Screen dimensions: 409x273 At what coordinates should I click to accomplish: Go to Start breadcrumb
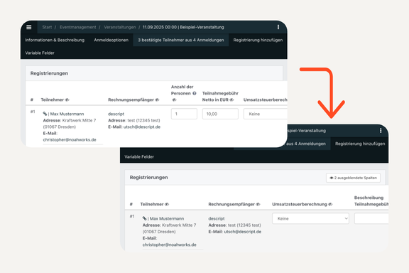click(x=47, y=27)
